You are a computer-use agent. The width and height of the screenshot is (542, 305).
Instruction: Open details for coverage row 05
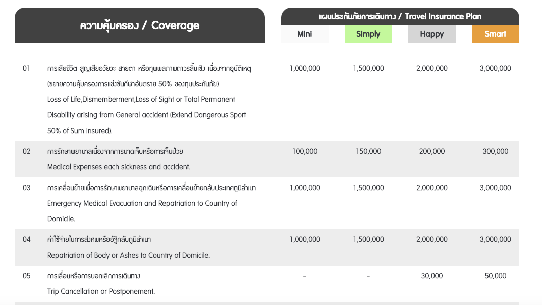26,275
